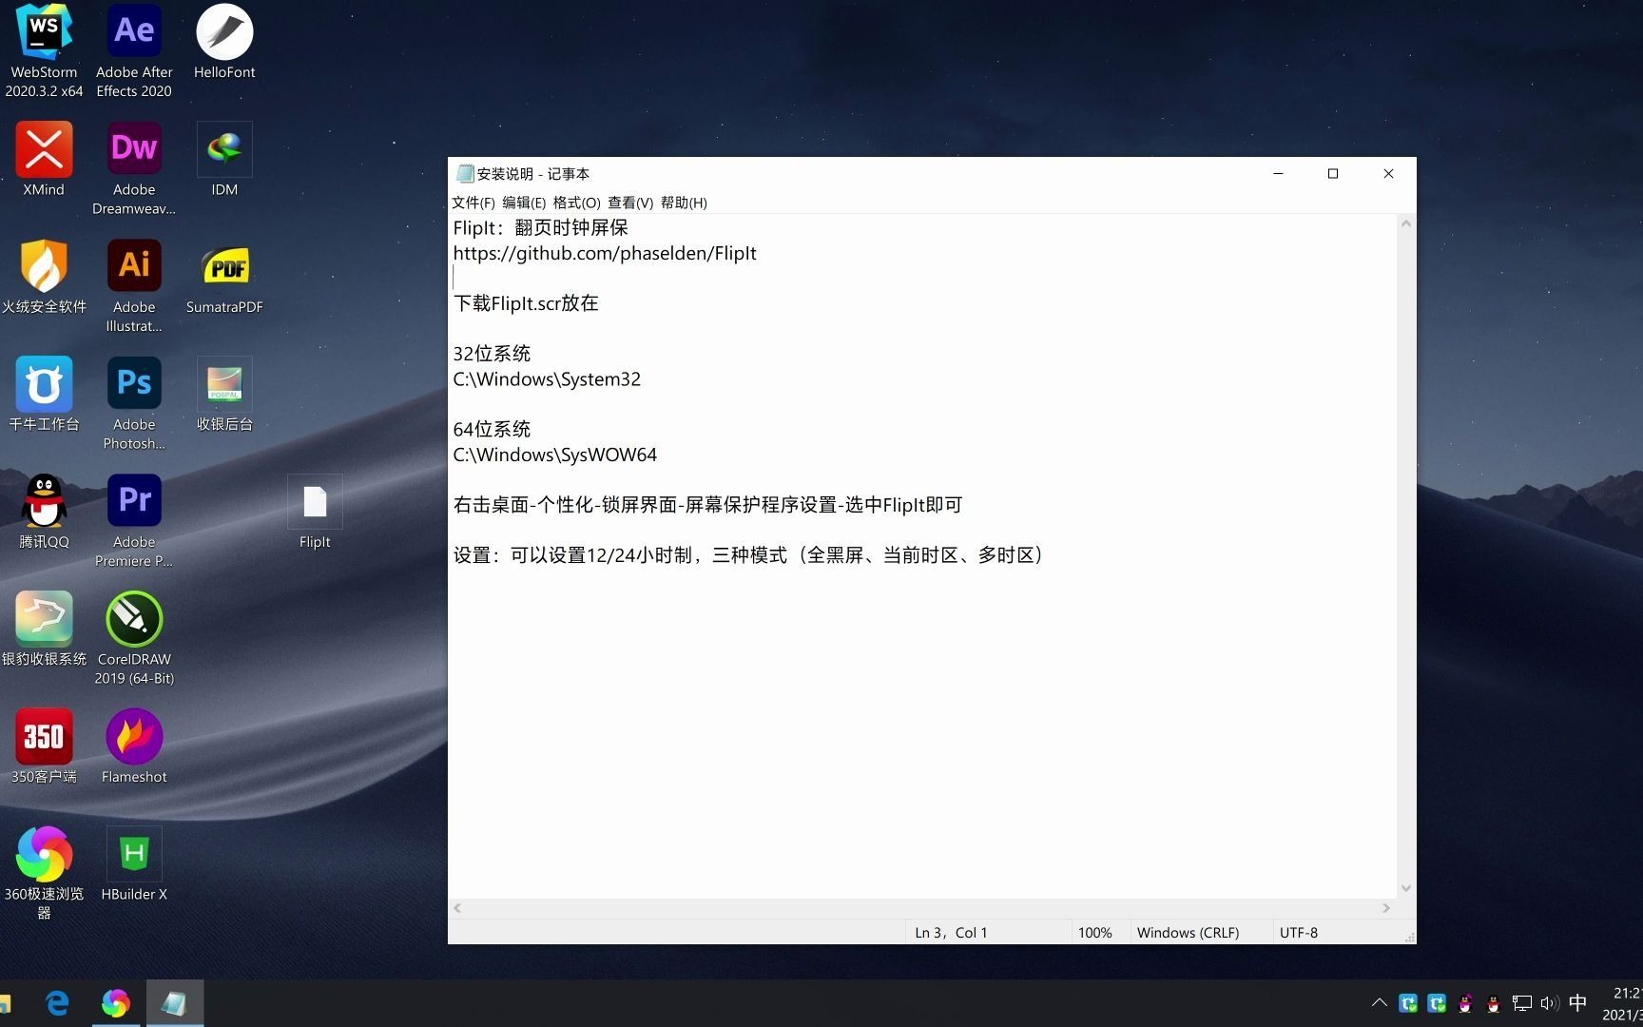1643x1027 pixels.
Task: Open the 文件(F) menu
Action: coord(474,203)
